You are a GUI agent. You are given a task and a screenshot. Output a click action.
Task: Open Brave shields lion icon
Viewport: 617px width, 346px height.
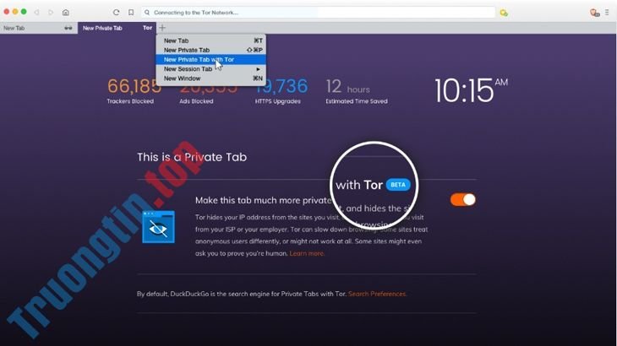[594, 13]
